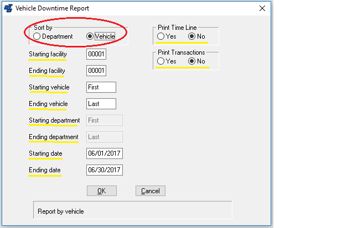Focus the Starting date field
Screen dimensions: 337x228
105,153
